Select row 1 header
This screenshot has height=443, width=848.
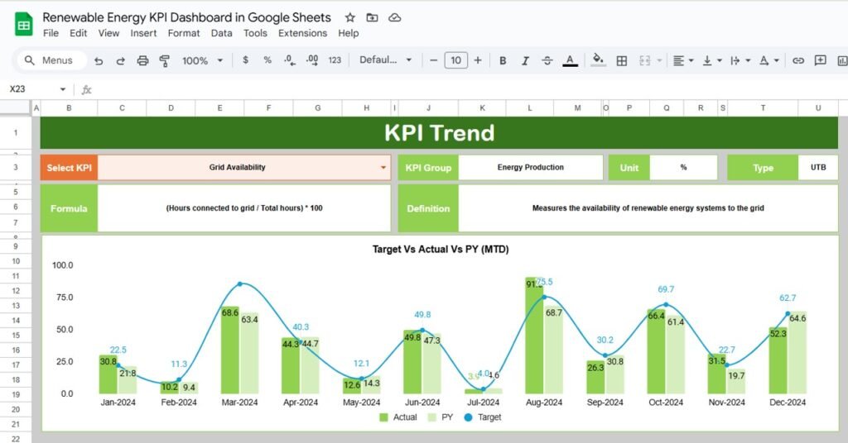tap(16, 133)
